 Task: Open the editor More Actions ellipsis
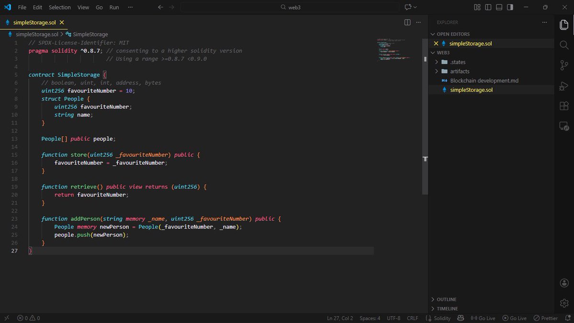(x=418, y=23)
